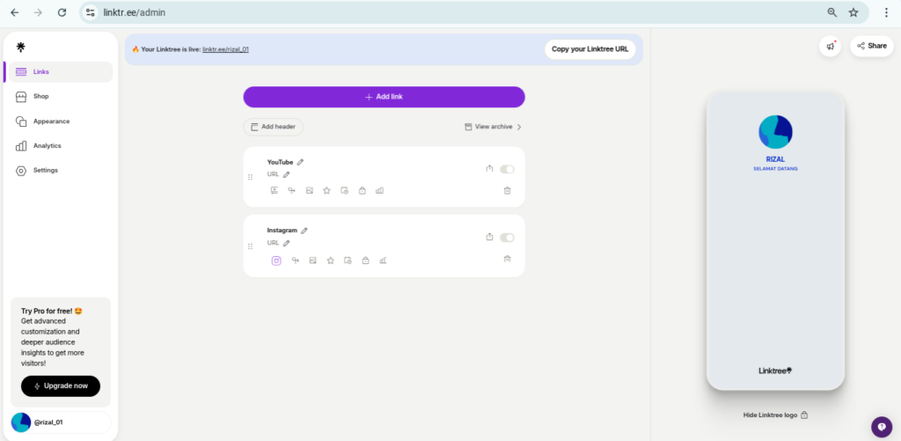The width and height of the screenshot is (901, 441).
Task: Prioritize YouTube link with star icon
Action: click(x=326, y=190)
